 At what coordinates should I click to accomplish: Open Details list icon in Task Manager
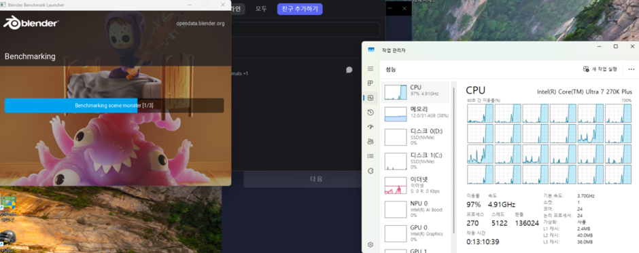point(370,156)
